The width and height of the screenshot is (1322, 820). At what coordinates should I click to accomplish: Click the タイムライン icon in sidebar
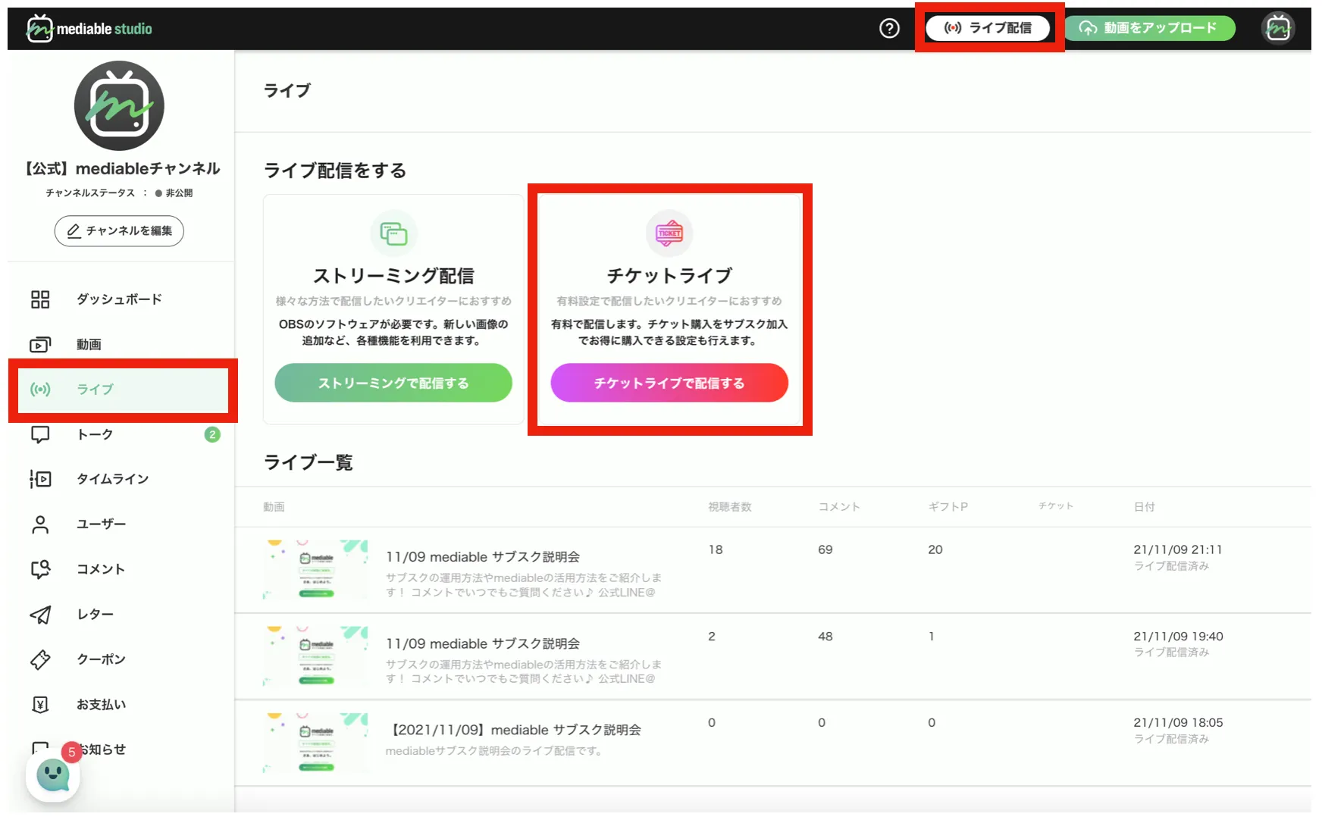tap(40, 479)
